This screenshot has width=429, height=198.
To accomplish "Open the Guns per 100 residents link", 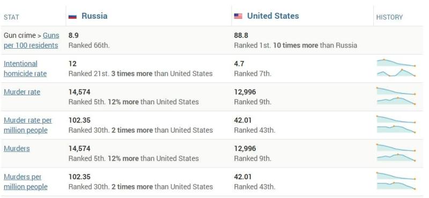I will 32,41.
